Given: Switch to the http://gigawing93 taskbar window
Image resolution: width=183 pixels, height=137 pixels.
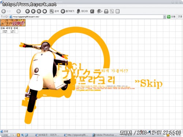Looking at the screenshot, I should click(x=76, y=135).
